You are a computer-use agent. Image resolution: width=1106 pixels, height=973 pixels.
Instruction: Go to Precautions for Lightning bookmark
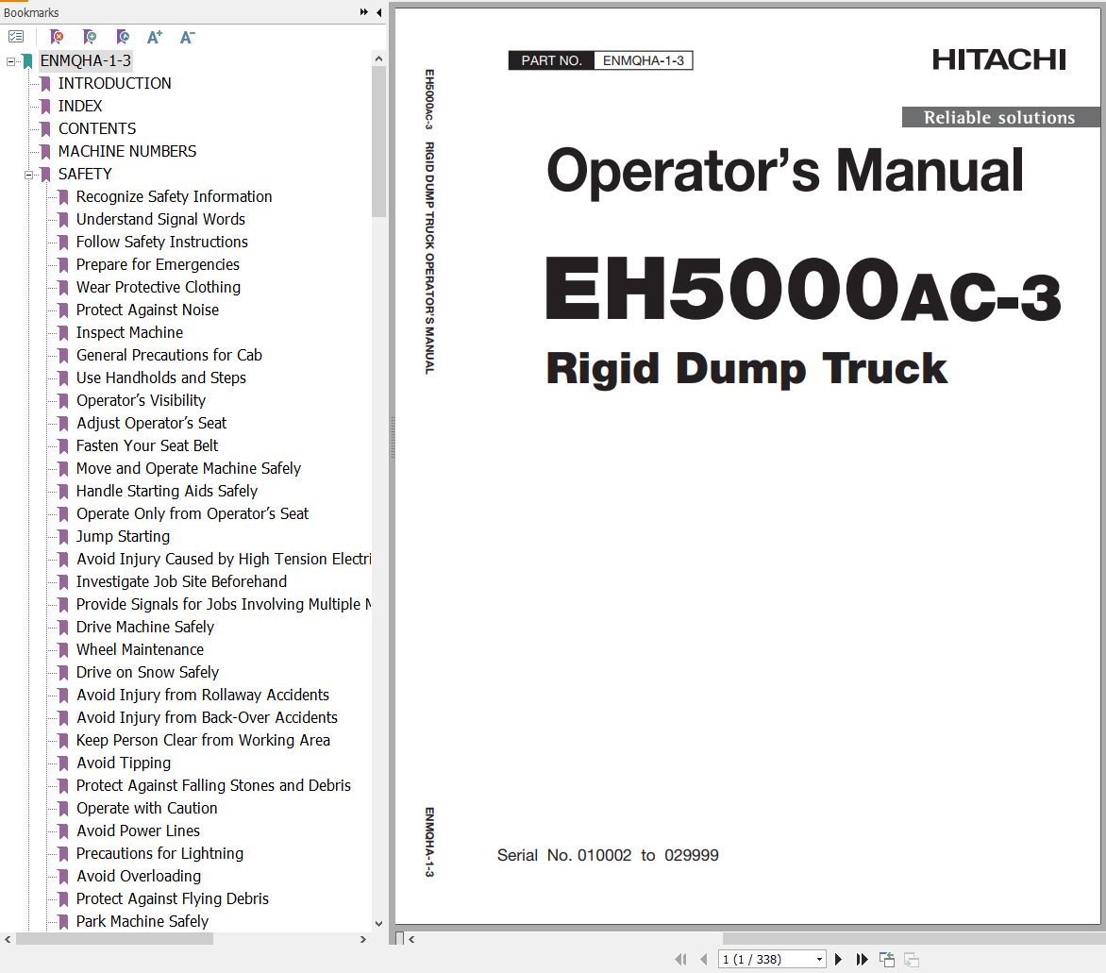(x=159, y=853)
